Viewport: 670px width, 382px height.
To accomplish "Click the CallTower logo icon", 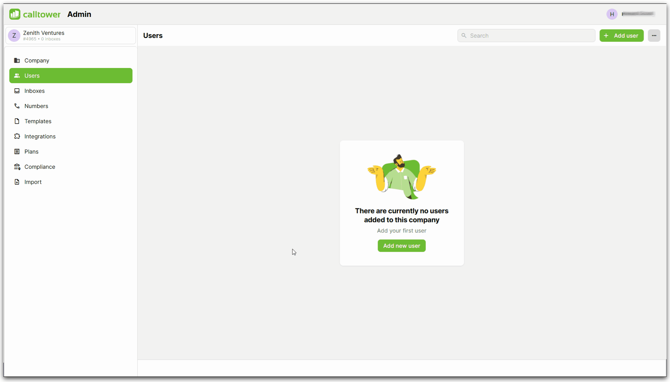I will 15,14.
